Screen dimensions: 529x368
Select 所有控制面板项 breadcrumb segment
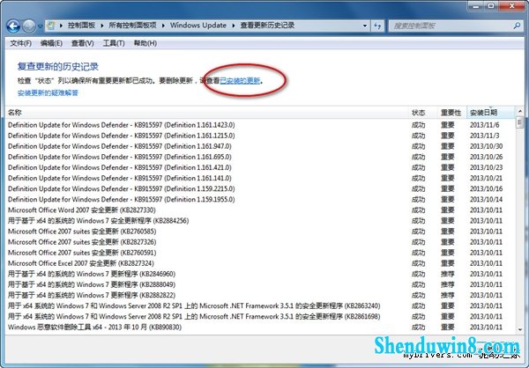click(x=132, y=26)
